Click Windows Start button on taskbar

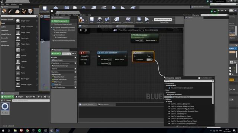coord(3,130)
